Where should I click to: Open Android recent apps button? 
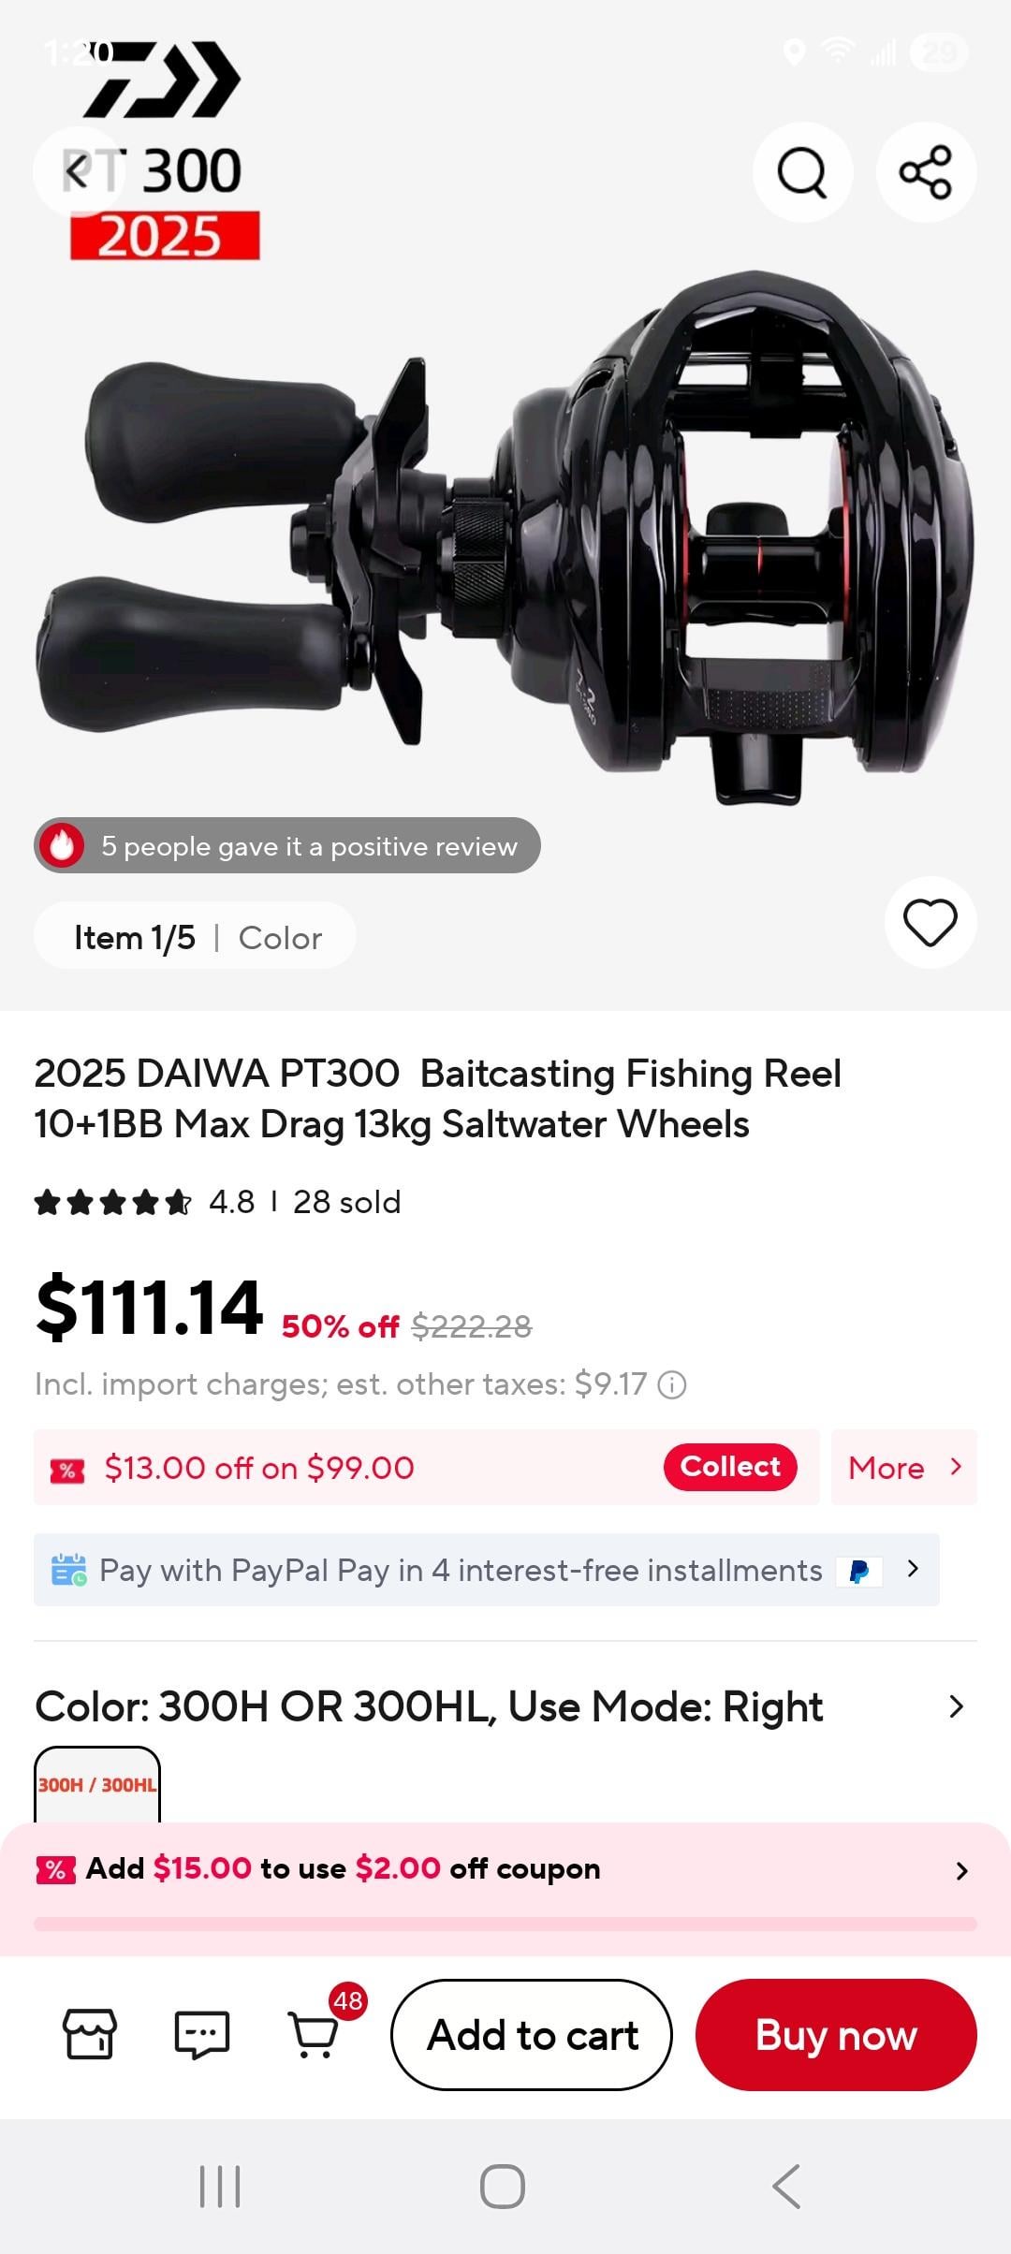click(220, 2187)
